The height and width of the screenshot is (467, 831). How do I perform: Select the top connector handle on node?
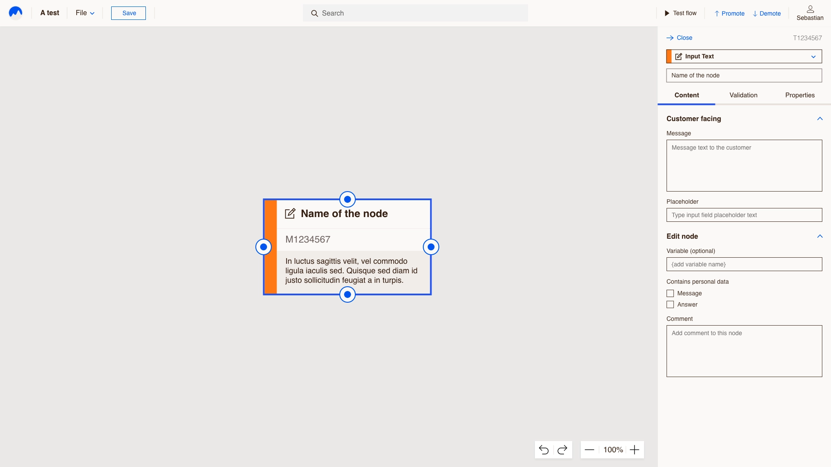click(348, 199)
